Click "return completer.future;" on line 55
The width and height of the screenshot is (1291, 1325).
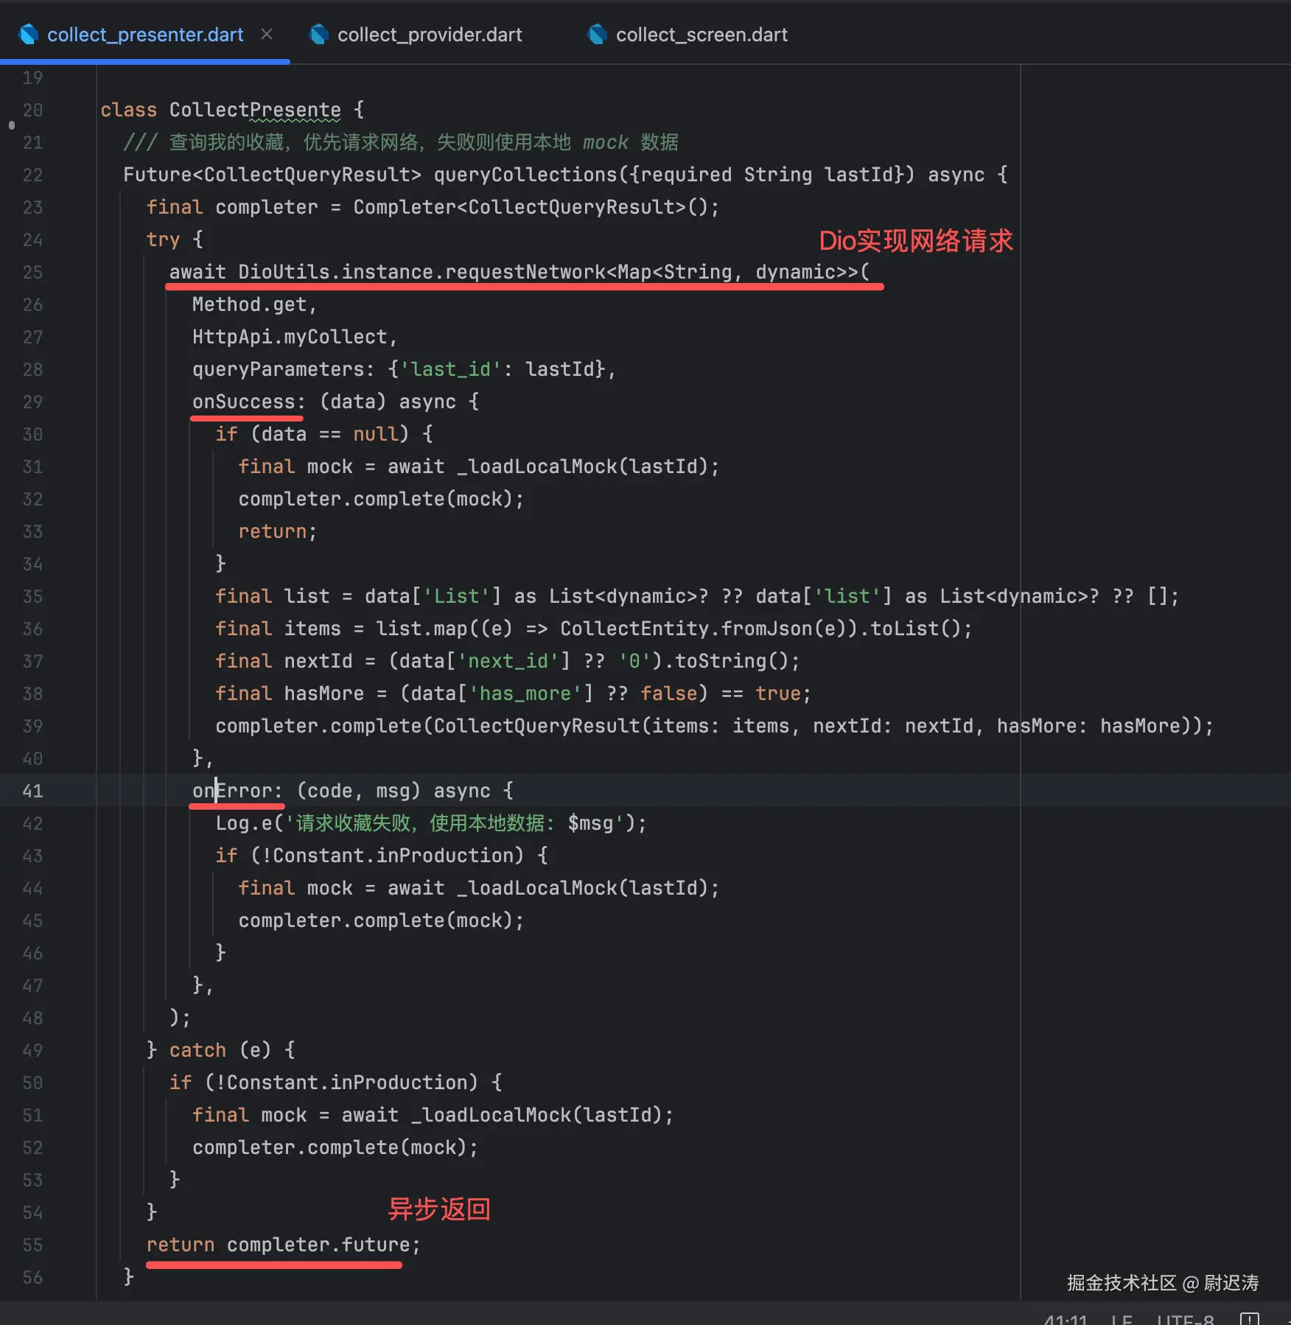pyautogui.click(x=284, y=1245)
